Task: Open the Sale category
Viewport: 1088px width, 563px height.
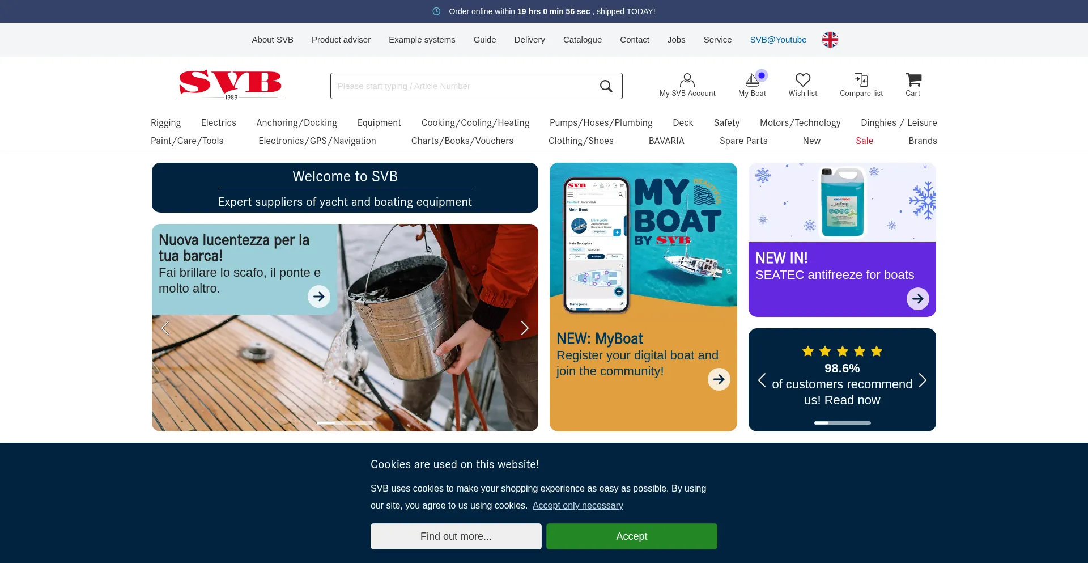Action: [x=864, y=141]
